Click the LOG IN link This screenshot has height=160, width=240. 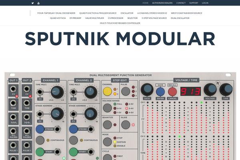pyautogui.click(x=205, y=3)
